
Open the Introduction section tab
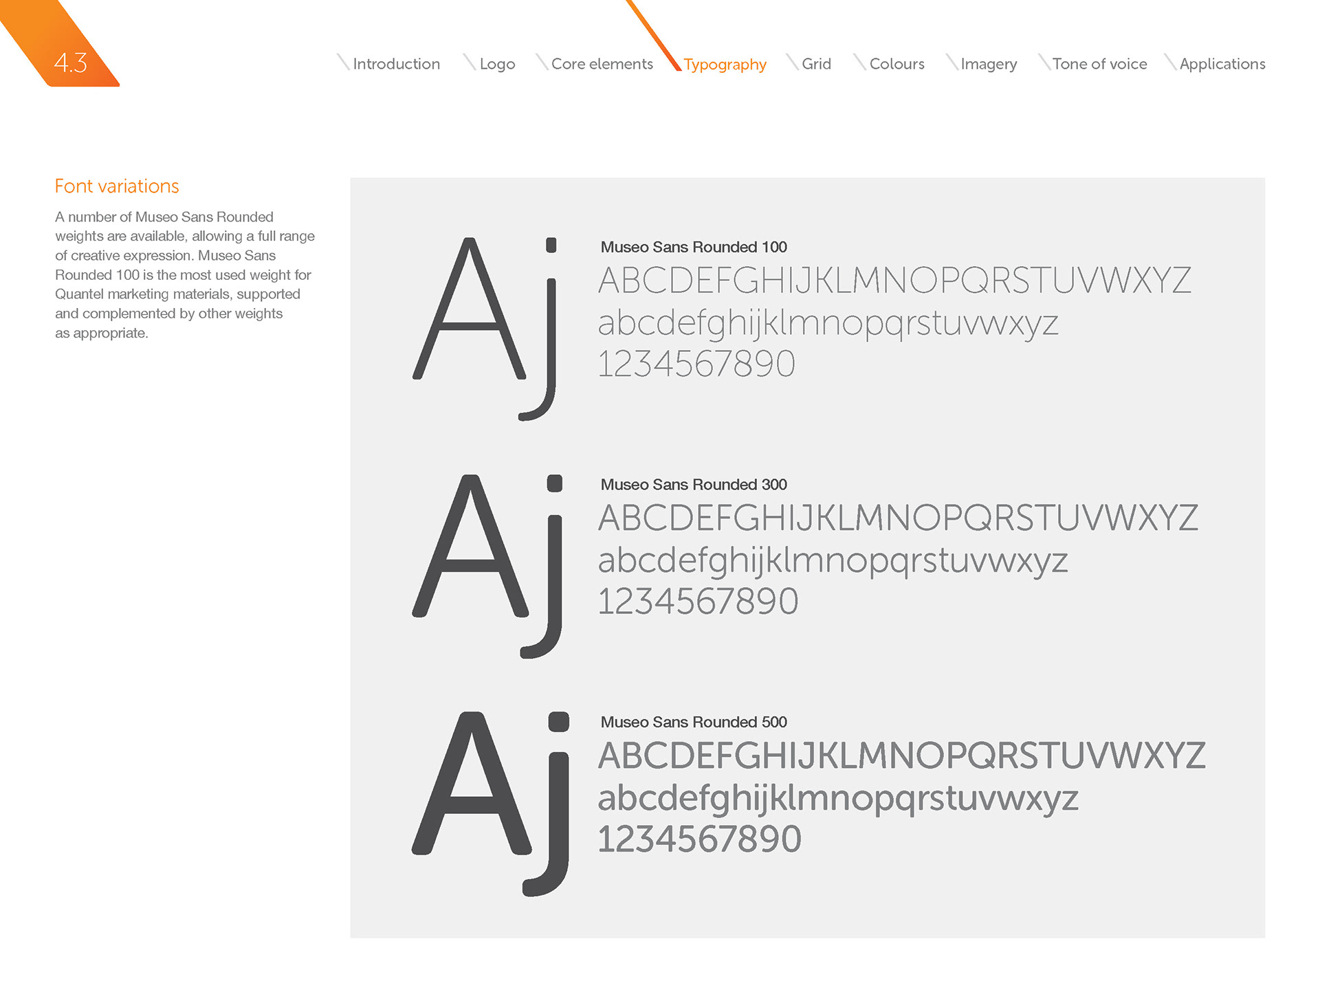tap(396, 64)
